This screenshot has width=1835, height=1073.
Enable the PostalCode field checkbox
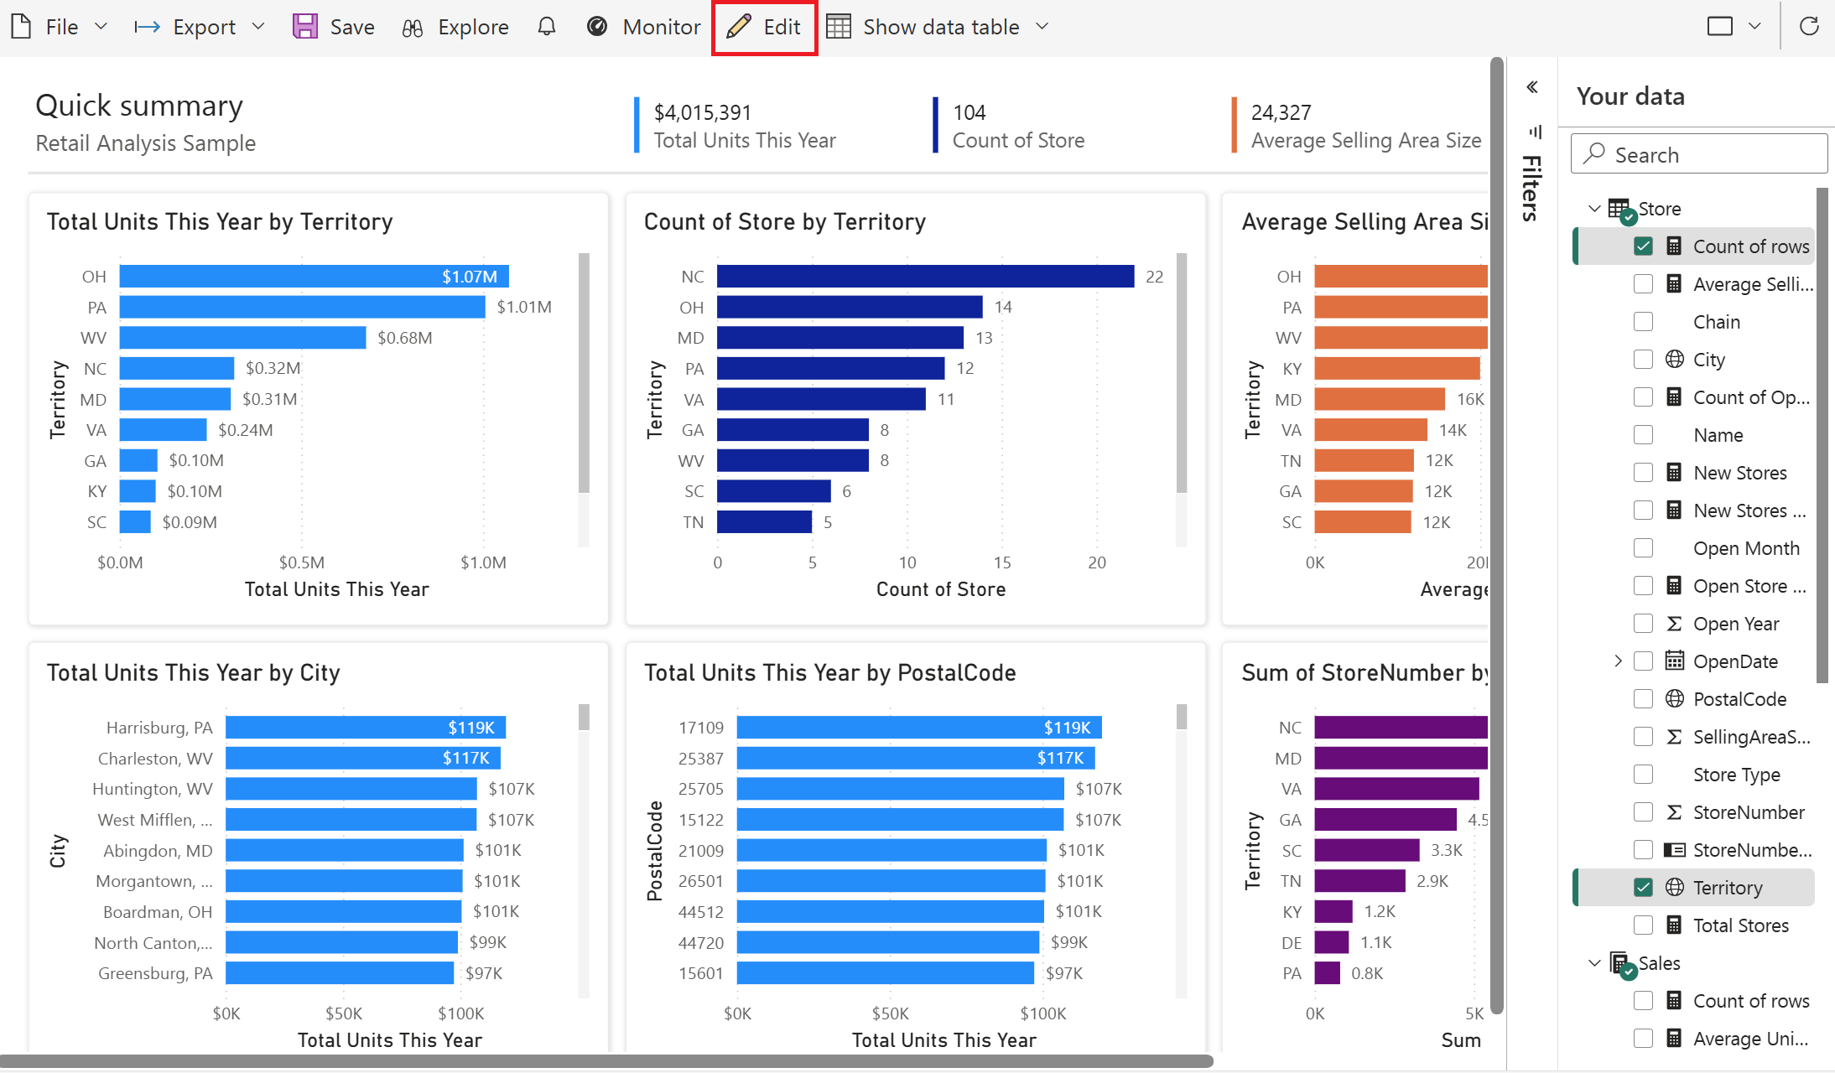click(1643, 699)
